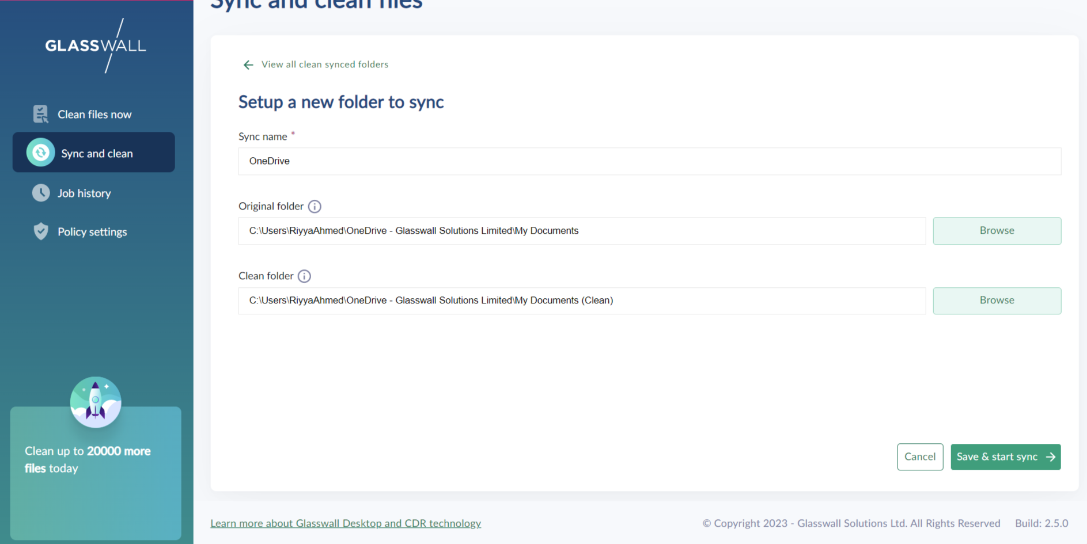Show info for Clean folder
Image resolution: width=1087 pixels, height=544 pixels.
[x=304, y=276]
